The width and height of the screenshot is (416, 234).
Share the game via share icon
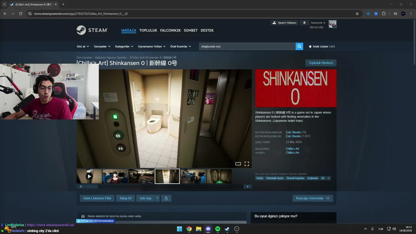click(x=166, y=198)
